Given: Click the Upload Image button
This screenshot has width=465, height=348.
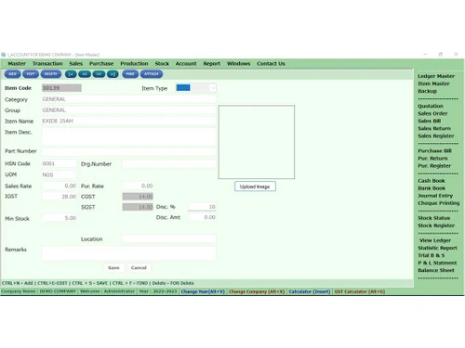Looking at the screenshot, I should 255,187.
